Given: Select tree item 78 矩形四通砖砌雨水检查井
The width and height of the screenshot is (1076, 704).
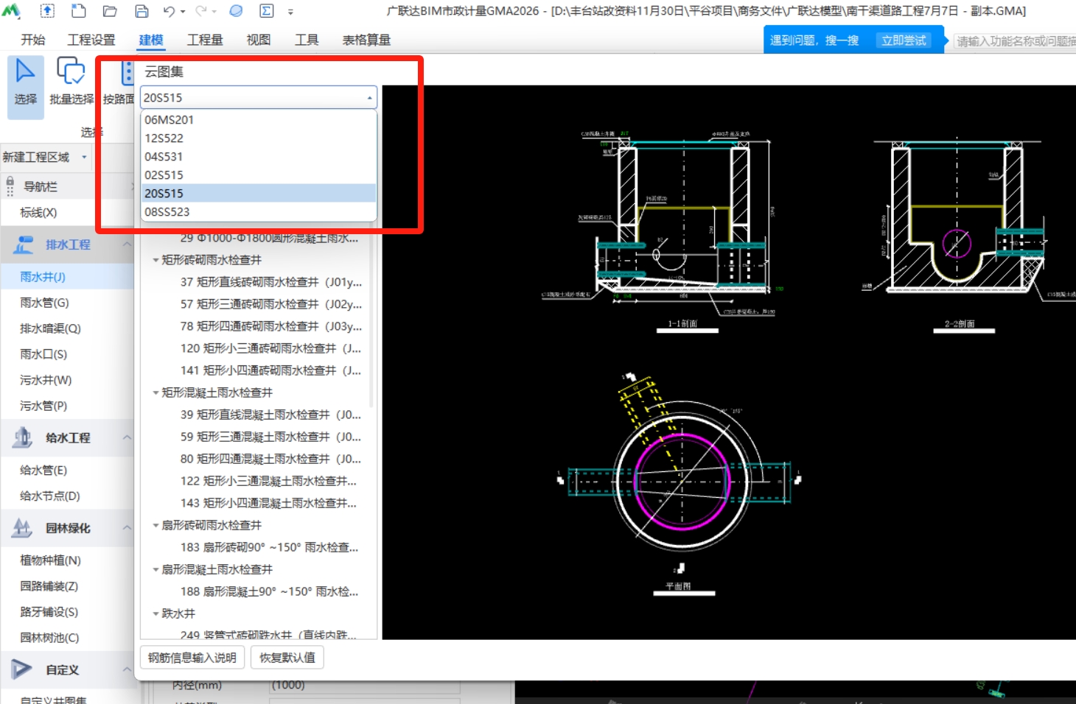Looking at the screenshot, I should tap(271, 326).
